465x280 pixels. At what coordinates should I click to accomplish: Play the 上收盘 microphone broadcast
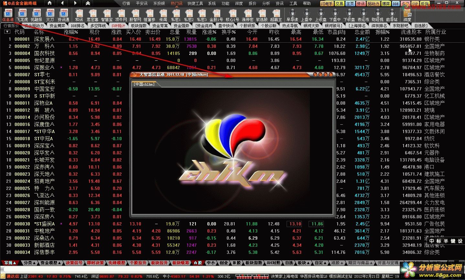tap(321, 15)
